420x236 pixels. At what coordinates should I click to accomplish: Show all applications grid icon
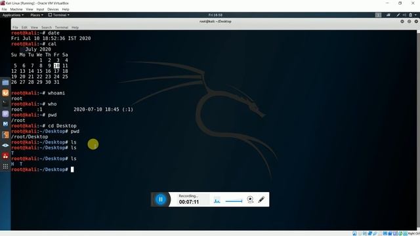[x=5, y=167]
